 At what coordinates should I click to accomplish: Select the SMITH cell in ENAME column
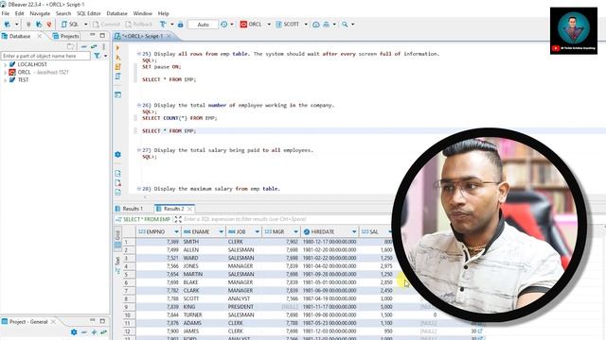pyautogui.click(x=203, y=242)
